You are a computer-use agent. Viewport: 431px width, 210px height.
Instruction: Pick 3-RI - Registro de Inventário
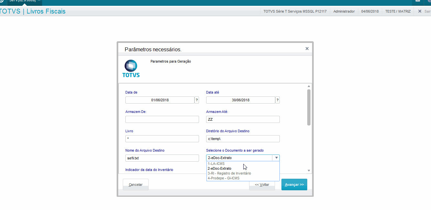click(243, 173)
